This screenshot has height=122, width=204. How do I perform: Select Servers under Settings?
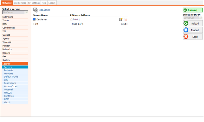click(15, 67)
